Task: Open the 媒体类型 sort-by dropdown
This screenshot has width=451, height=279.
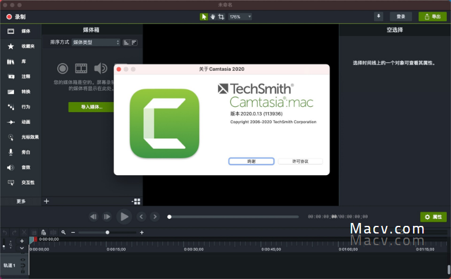Action: click(x=96, y=42)
